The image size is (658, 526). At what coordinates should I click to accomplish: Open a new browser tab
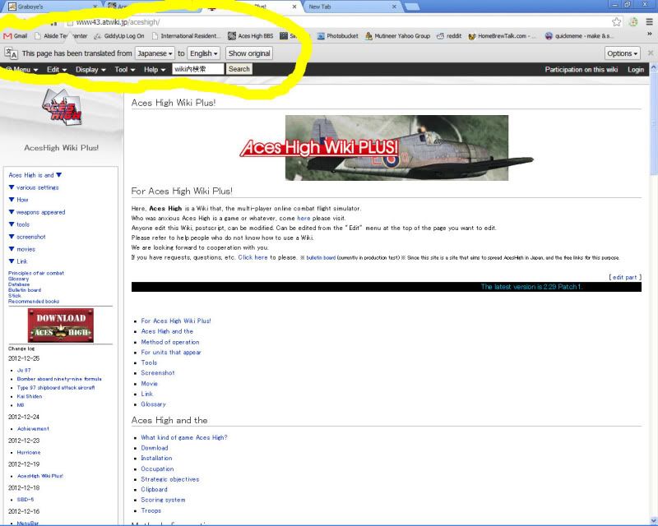pos(412,7)
